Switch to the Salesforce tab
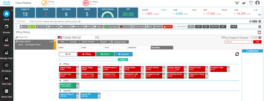The height and width of the screenshot is (101, 264). click(139, 48)
